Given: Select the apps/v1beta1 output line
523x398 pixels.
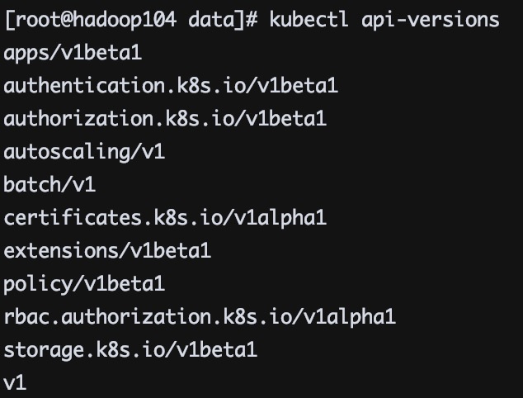Looking at the screenshot, I should (73, 54).
